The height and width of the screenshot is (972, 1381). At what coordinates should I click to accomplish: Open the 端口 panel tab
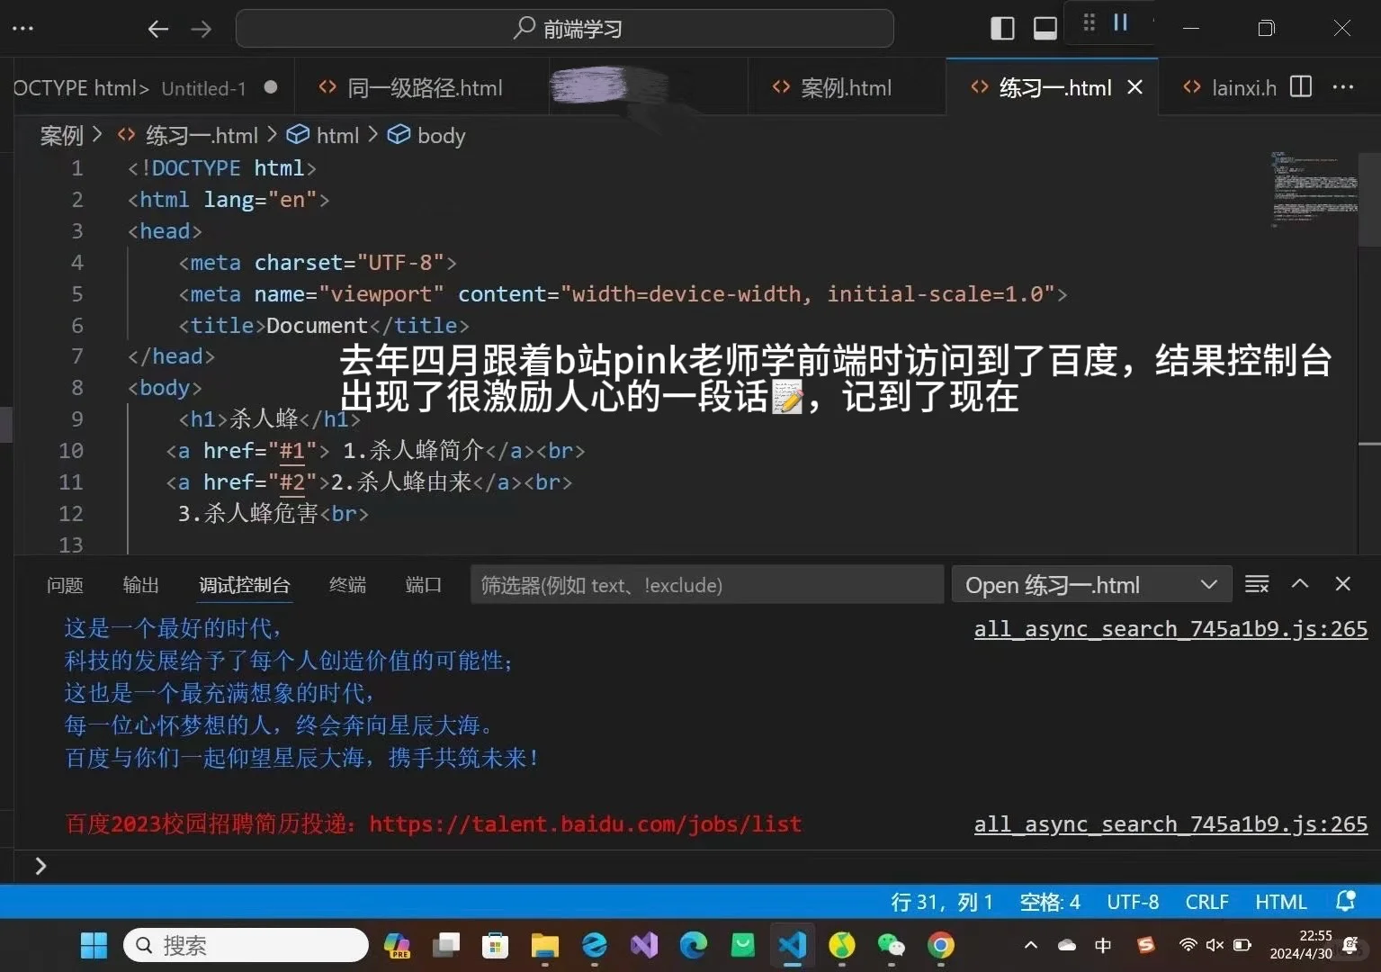423,585
